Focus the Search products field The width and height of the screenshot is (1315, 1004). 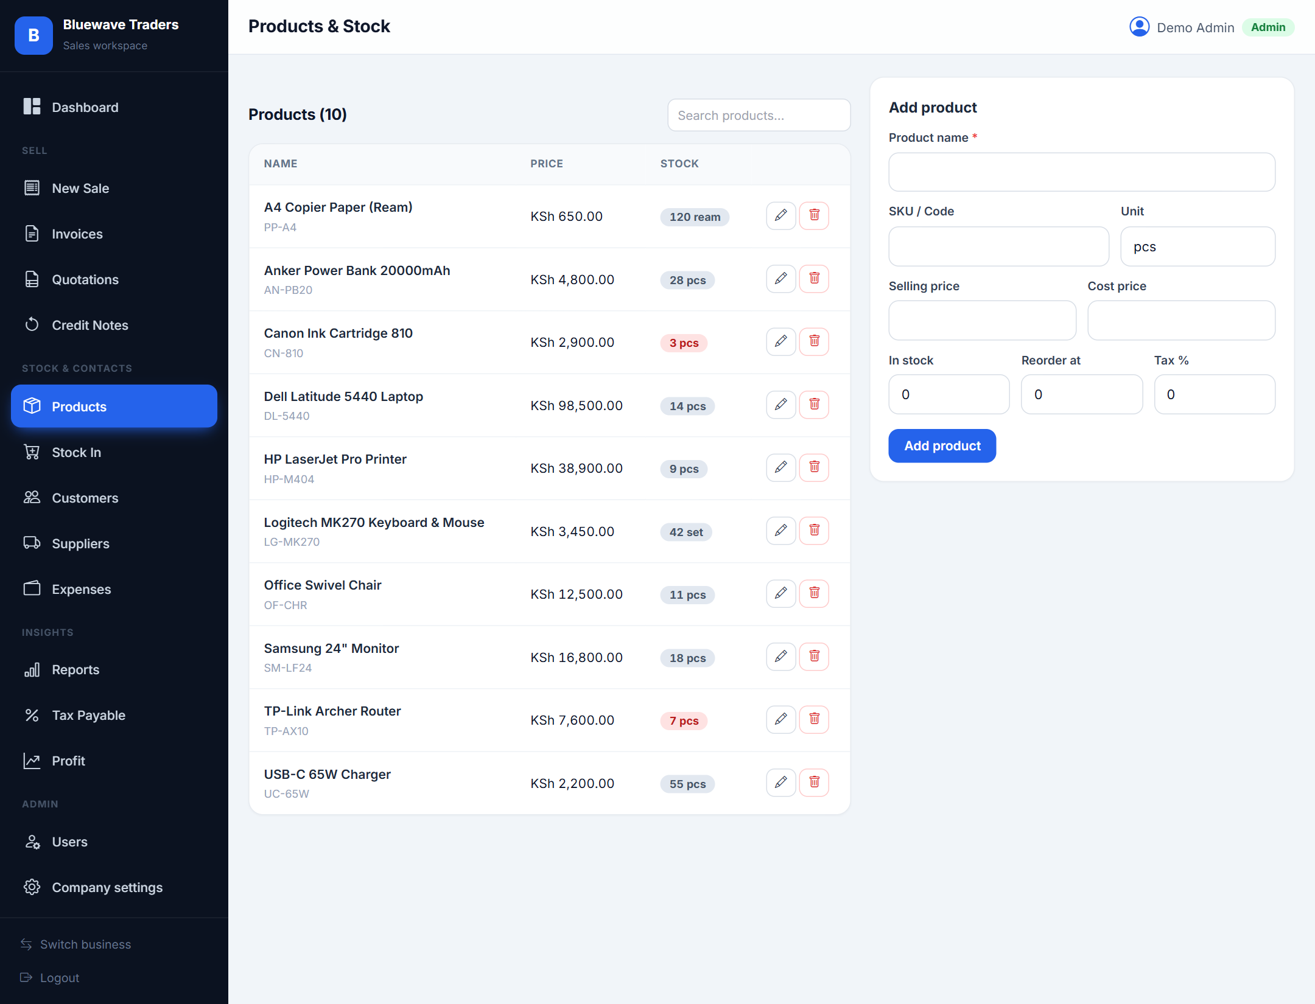tap(759, 115)
